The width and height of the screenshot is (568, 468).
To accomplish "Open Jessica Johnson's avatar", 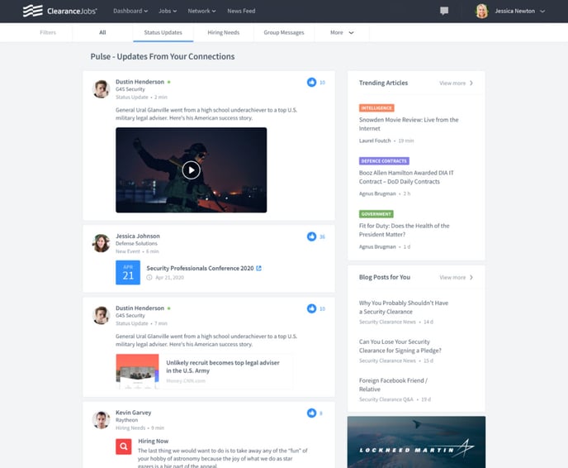I will pyautogui.click(x=101, y=243).
